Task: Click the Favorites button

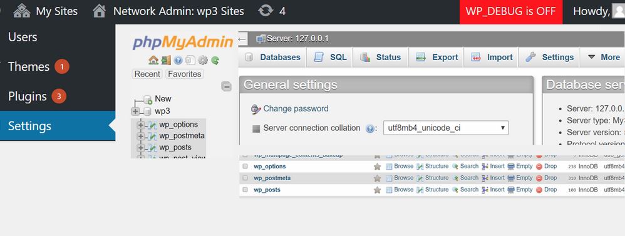Action: pos(185,74)
